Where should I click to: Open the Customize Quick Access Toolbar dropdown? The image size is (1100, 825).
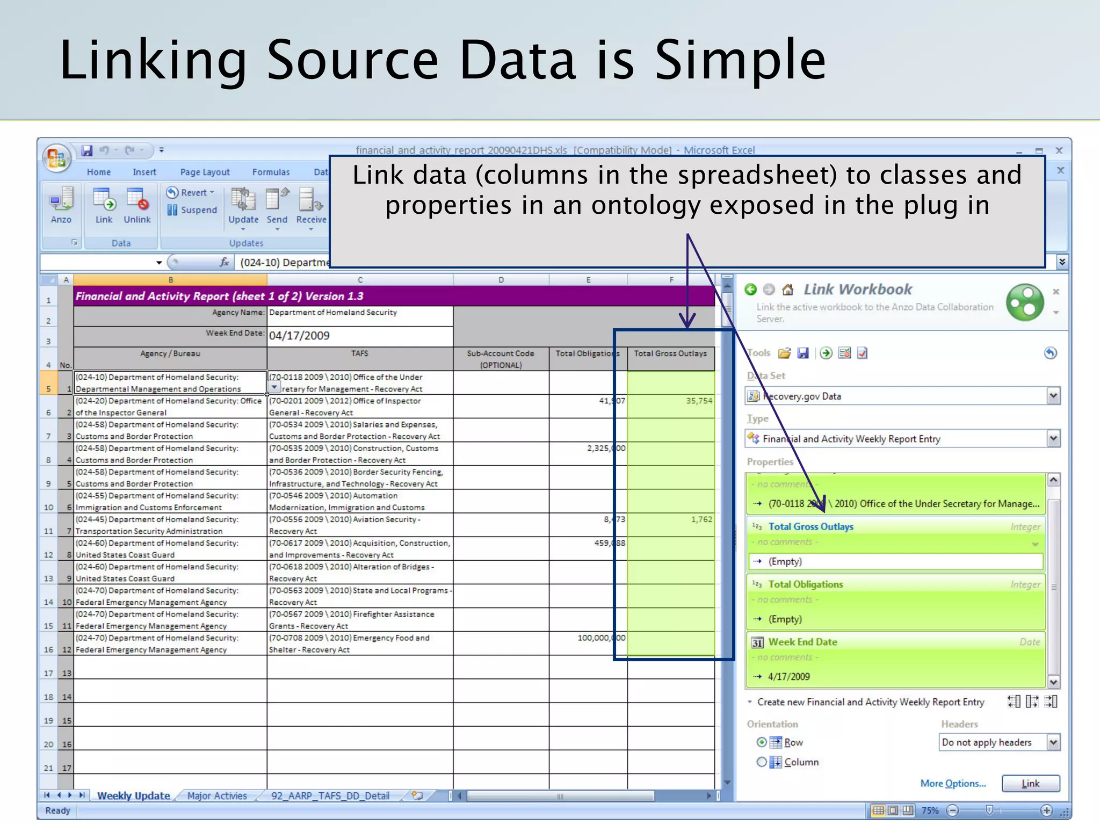pyautogui.click(x=162, y=150)
